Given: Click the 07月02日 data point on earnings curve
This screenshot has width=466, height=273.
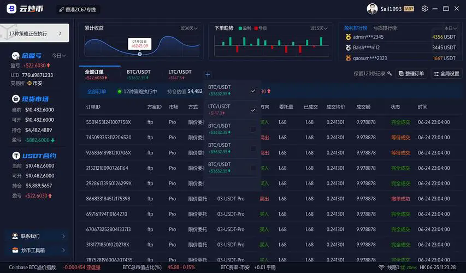Looking at the screenshot, I should 140,54.
